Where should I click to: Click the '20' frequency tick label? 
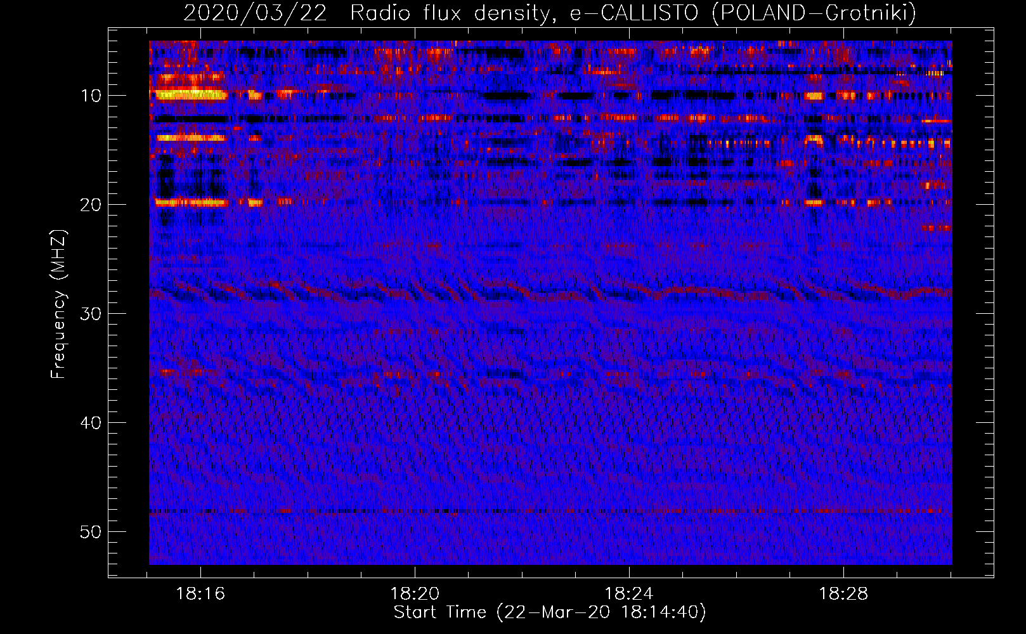[91, 205]
